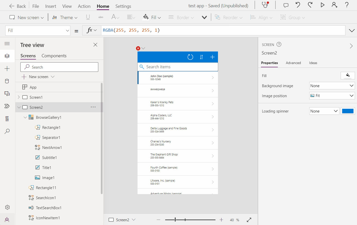The image size is (357, 225).
Task: Open the Media pane on left rail
Action: 7,93
